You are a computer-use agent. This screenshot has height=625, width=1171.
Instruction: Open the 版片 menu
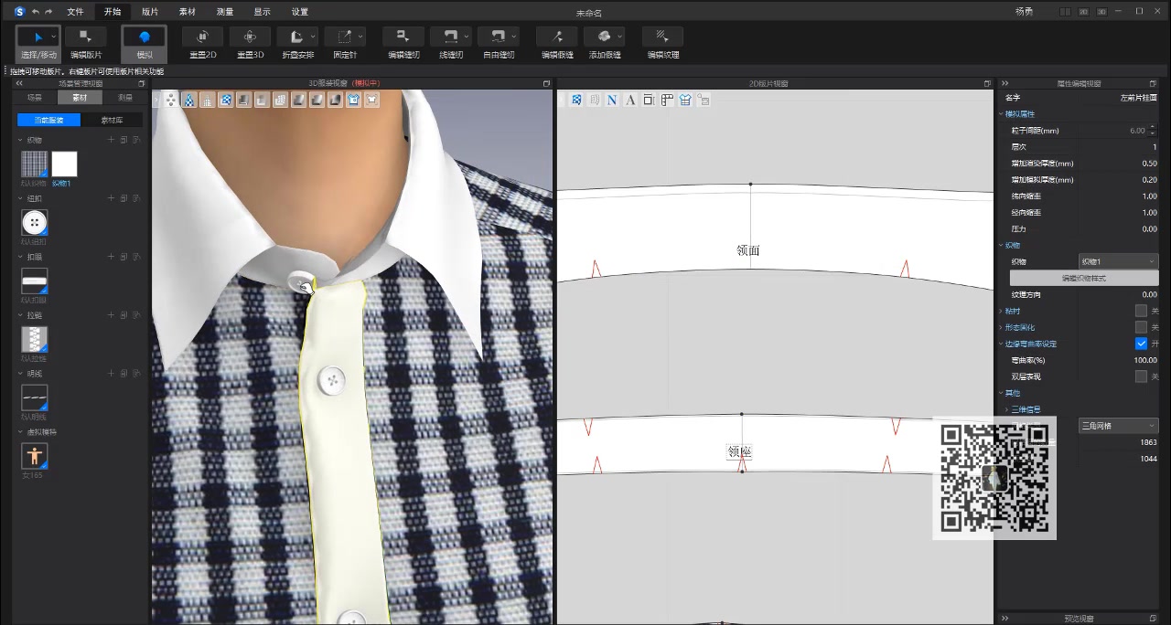pyautogui.click(x=149, y=12)
